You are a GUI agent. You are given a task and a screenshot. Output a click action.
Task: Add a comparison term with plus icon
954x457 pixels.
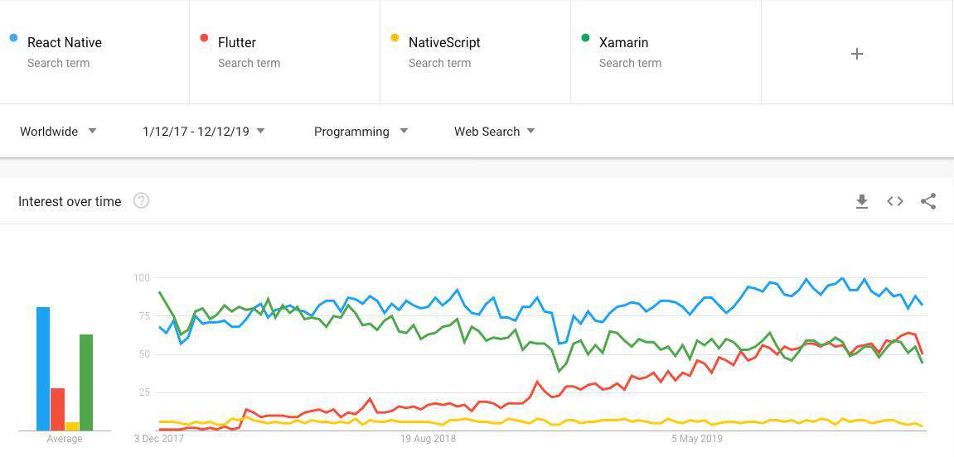(x=857, y=54)
